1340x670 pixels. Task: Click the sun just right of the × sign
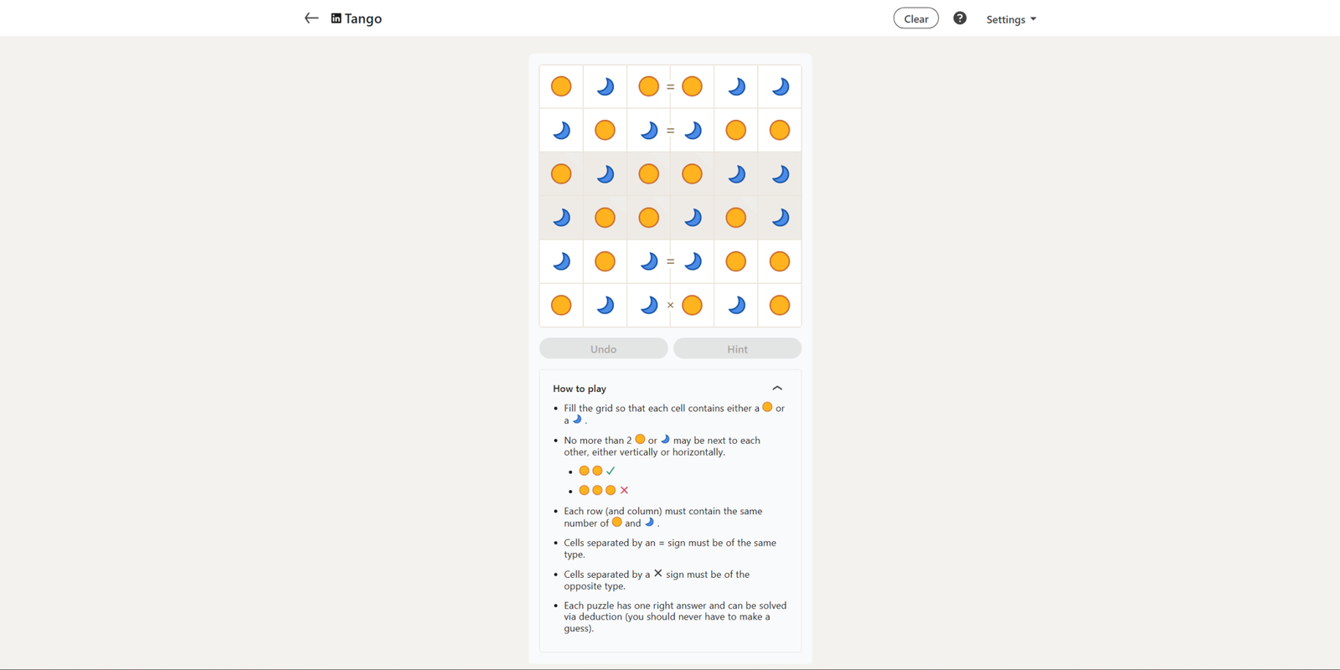click(692, 305)
